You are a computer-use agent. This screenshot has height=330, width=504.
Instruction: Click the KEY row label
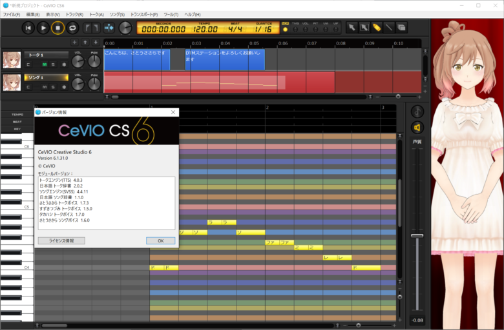tap(17, 129)
